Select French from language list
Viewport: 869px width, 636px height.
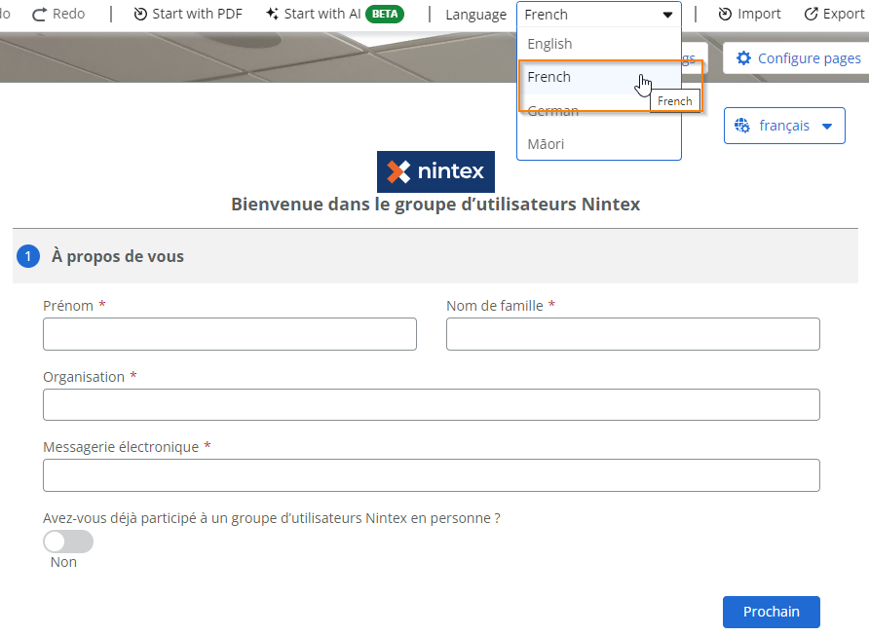coord(598,77)
